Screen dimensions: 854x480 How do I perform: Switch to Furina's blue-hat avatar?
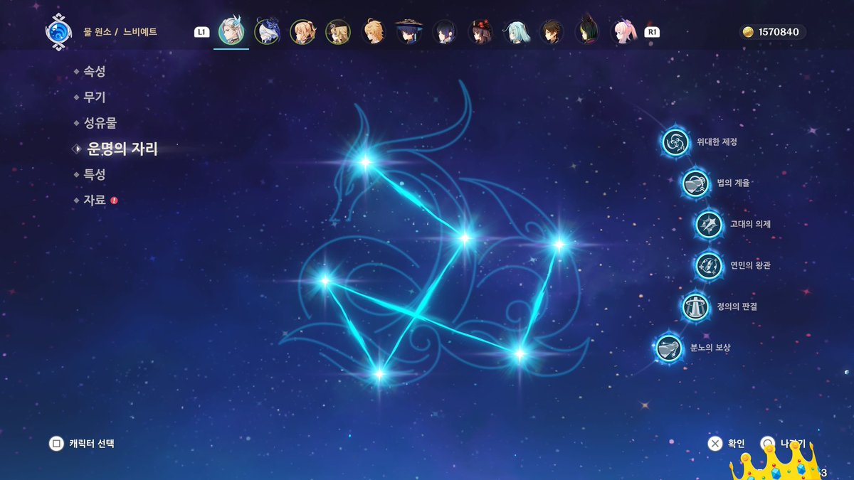tap(267, 32)
